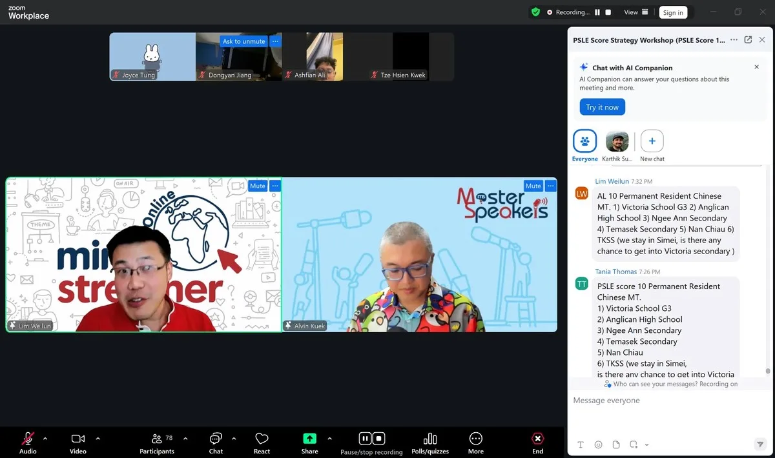This screenshot has width=775, height=458.
Task: Select Ashfian Ali's video thumbnail
Action: 325,57
